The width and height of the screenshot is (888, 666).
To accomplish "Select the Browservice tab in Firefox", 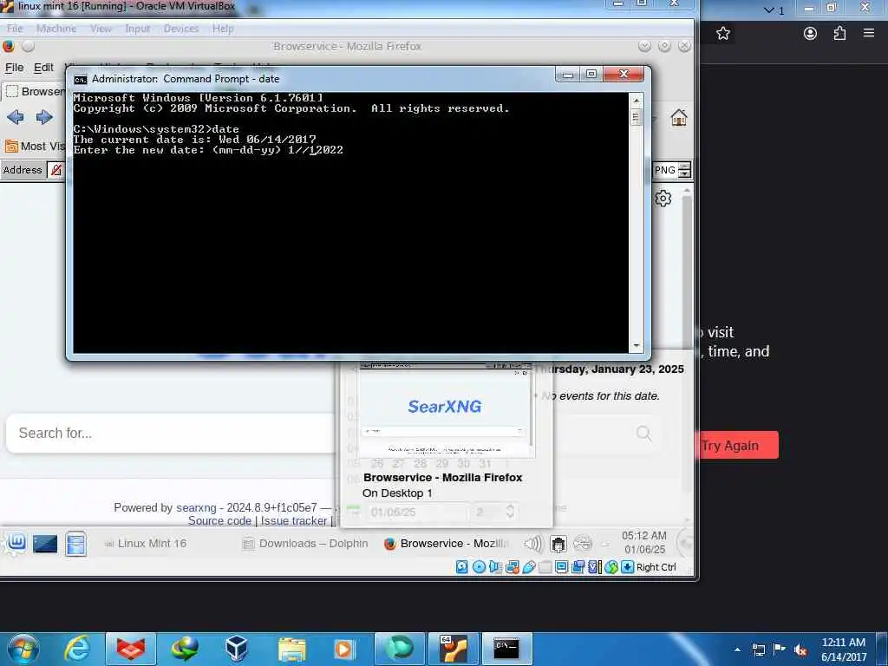I will [x=34, y=91].
